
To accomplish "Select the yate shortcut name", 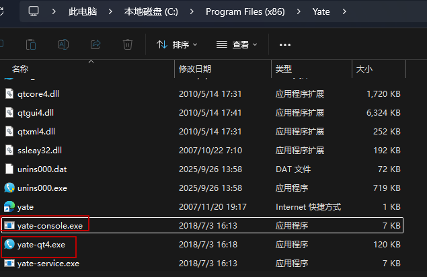I will click(x=26, y=207).
